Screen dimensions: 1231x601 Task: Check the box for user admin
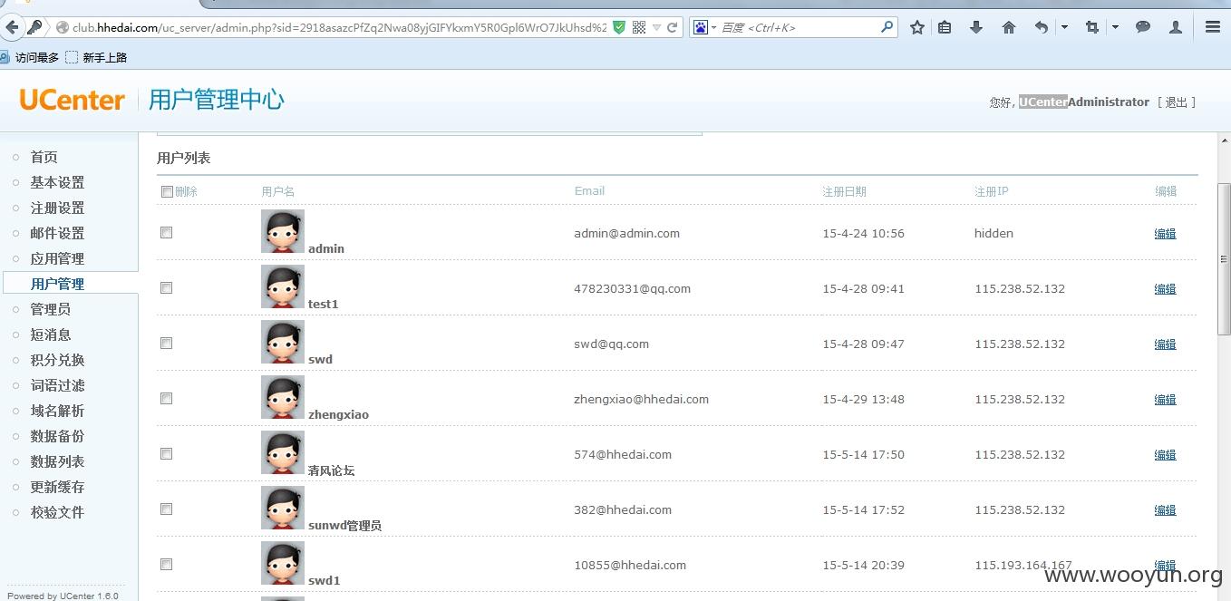pos(166,233)
